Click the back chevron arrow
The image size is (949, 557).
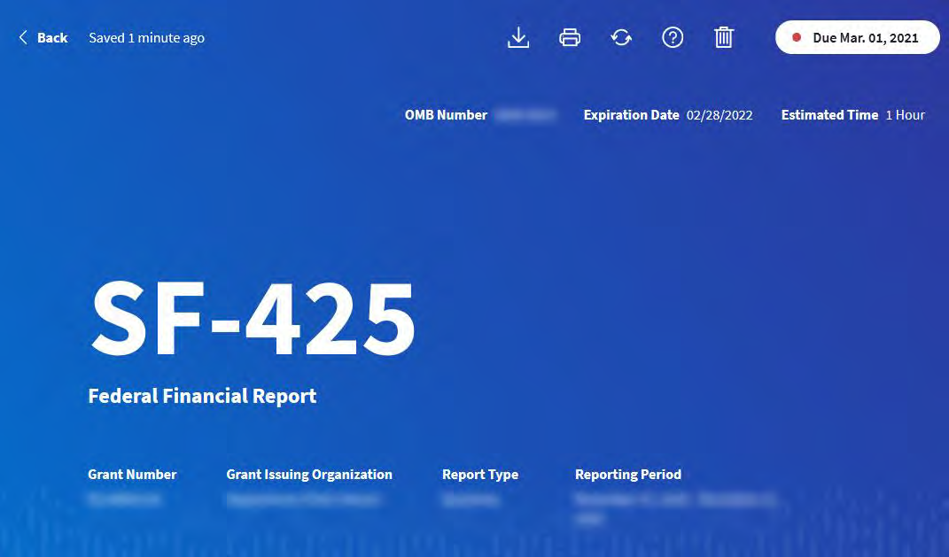[23, 37]
